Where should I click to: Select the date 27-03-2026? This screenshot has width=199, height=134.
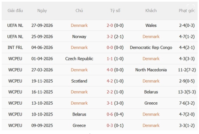(x=42, y=70)
